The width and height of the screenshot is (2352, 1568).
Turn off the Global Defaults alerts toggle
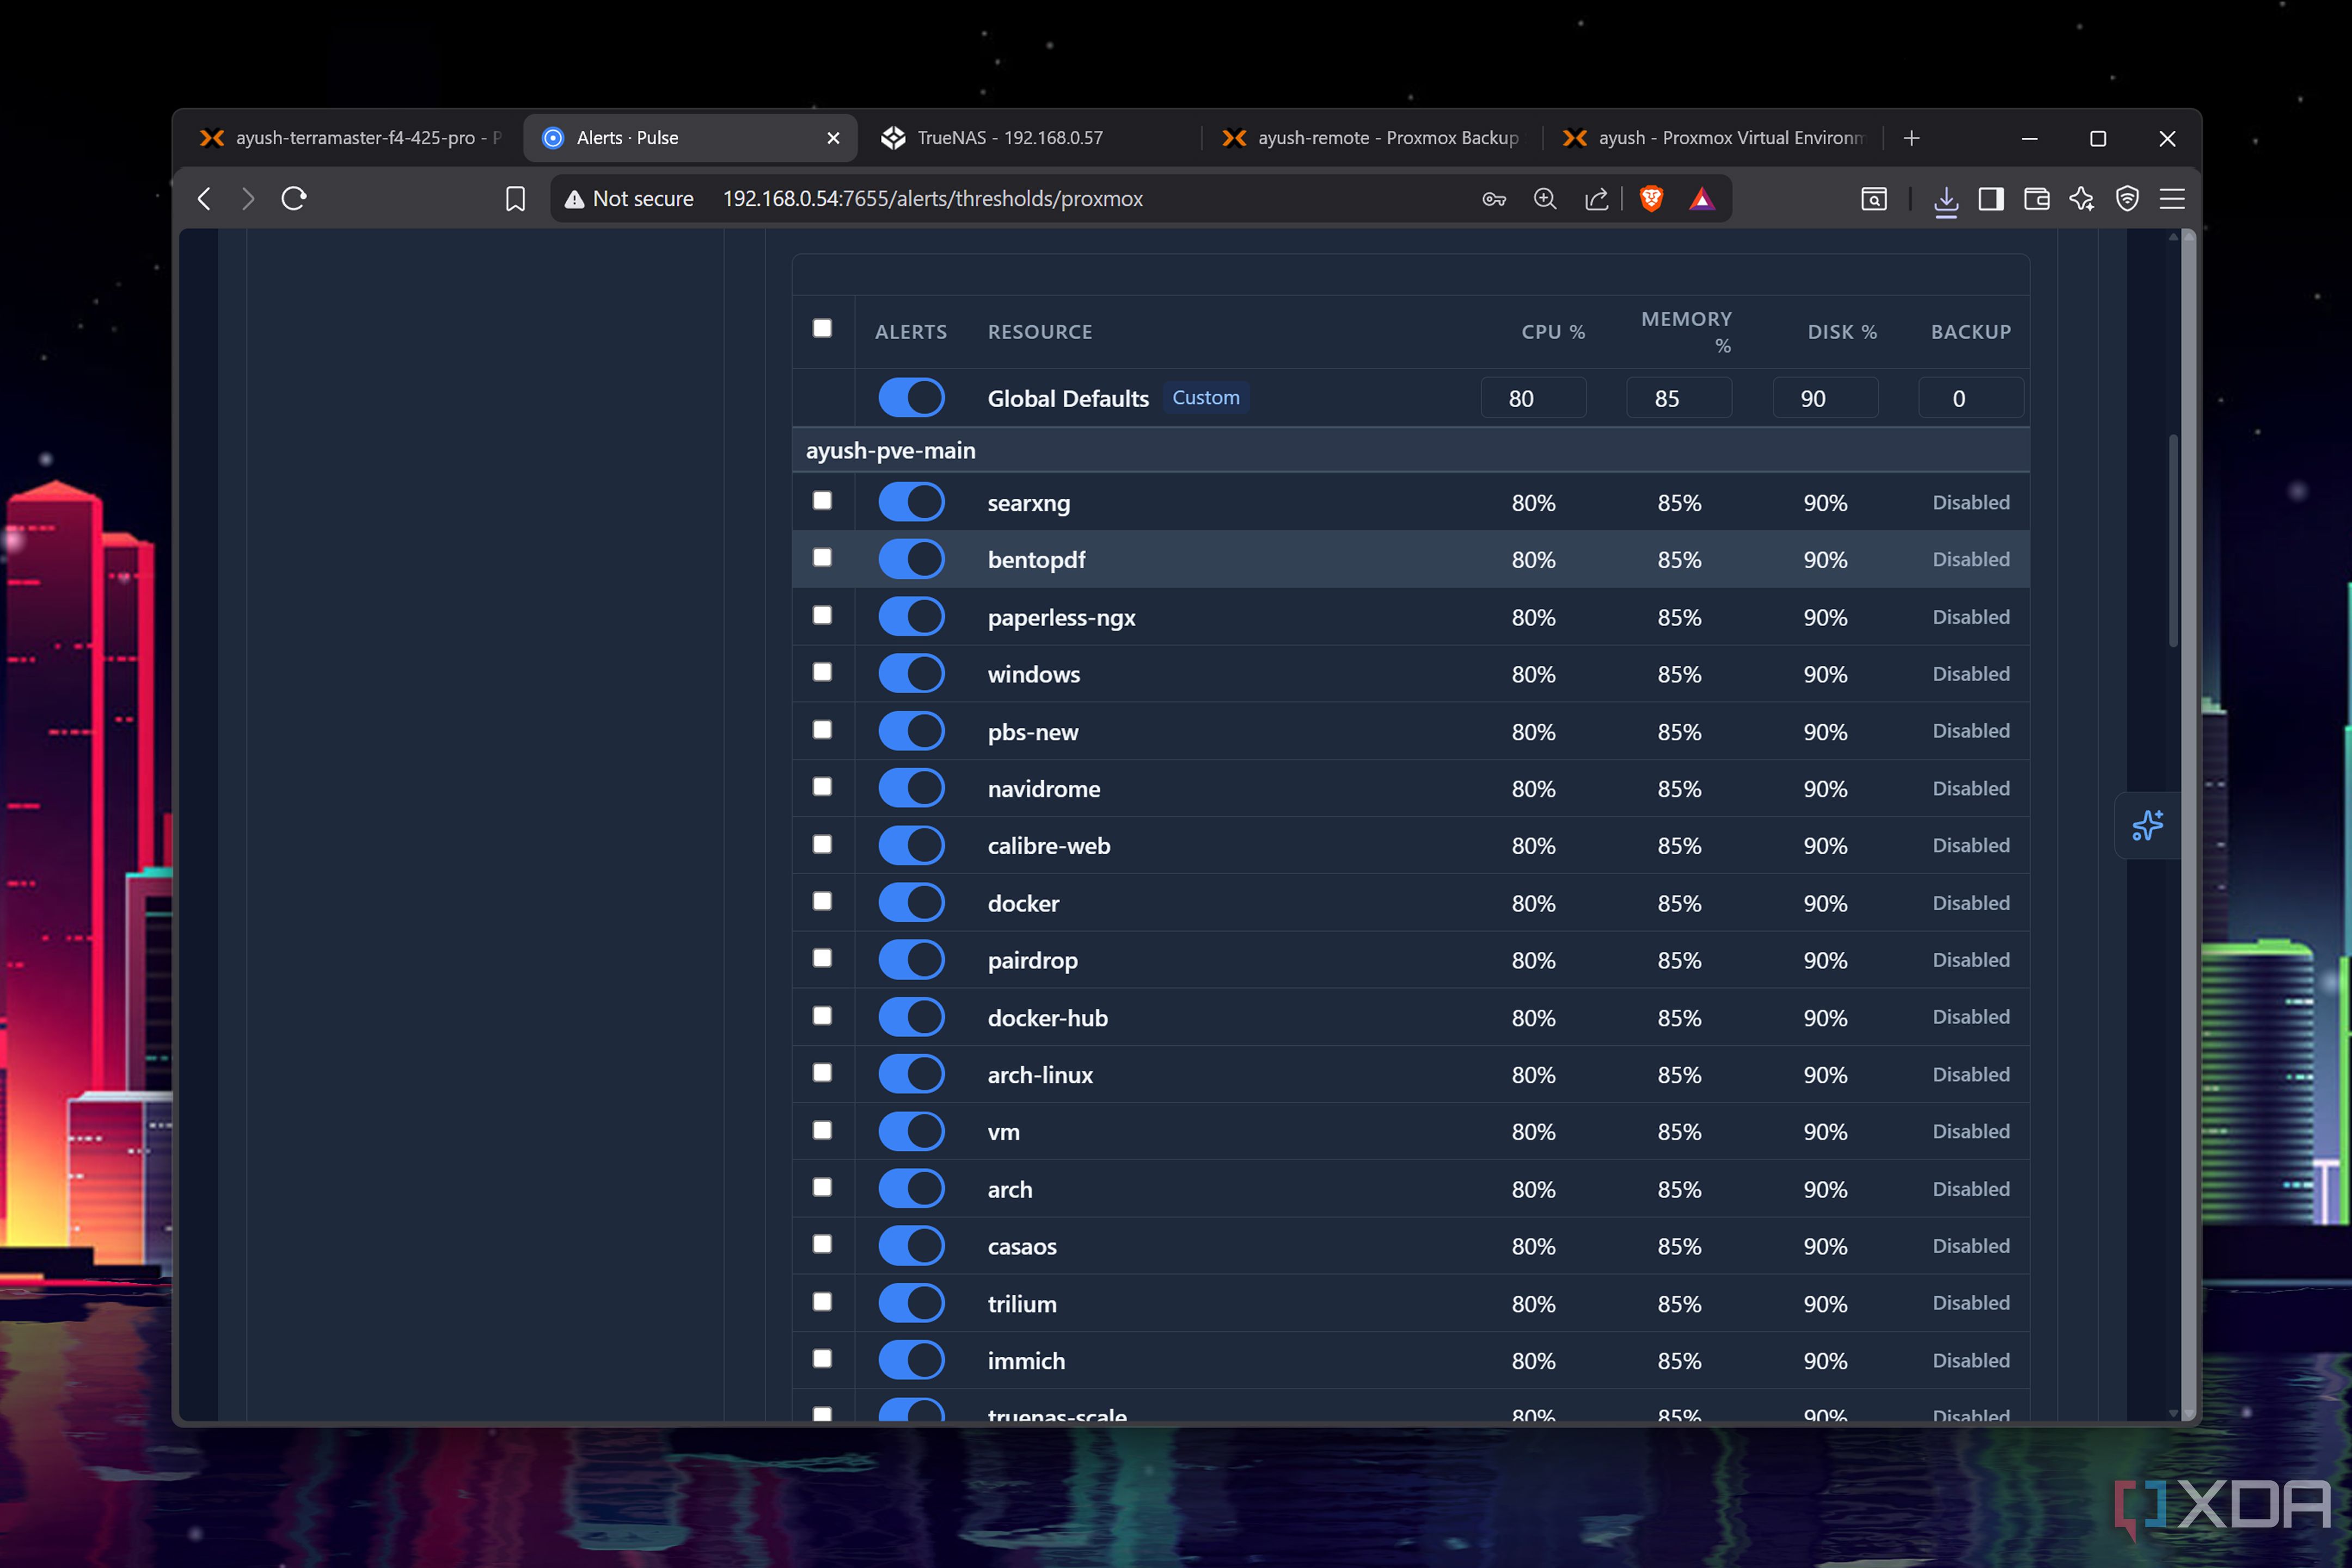(x=911, y=397)
